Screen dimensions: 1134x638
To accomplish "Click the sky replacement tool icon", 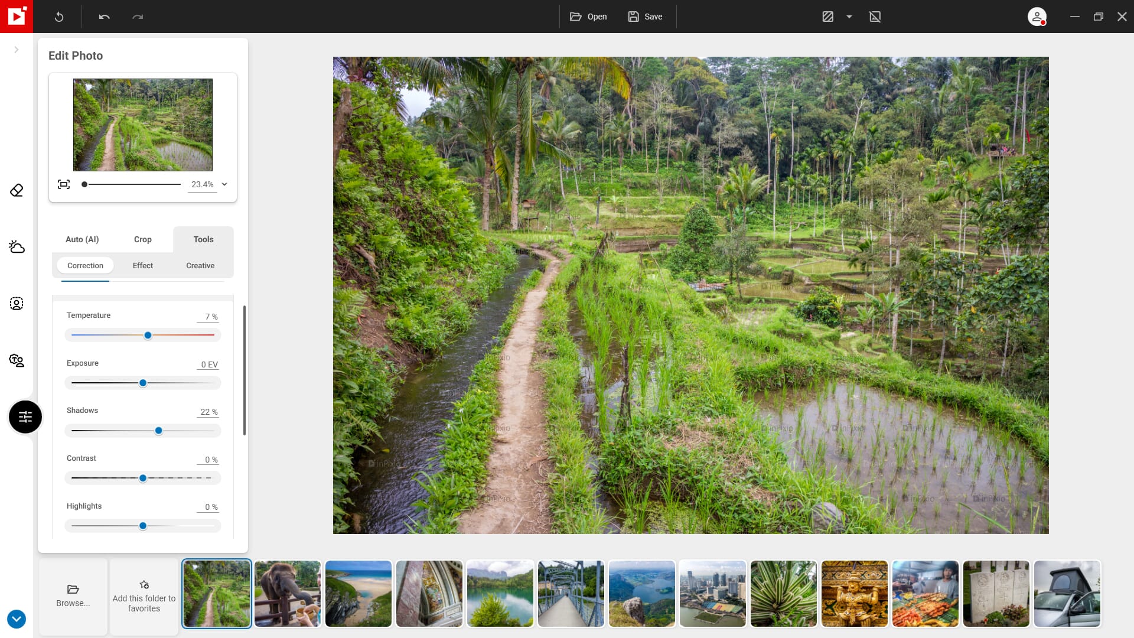I will click(17, 246).
